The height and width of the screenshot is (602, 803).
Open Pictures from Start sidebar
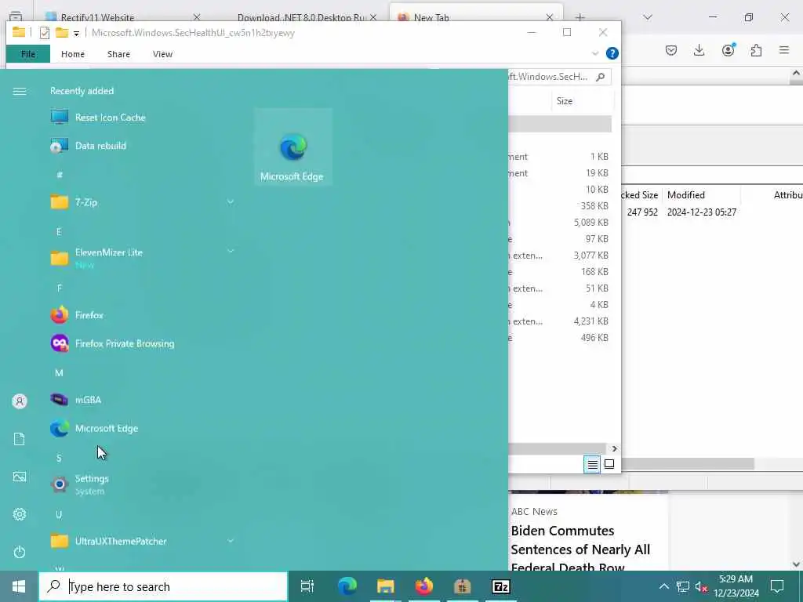point(20,477)
